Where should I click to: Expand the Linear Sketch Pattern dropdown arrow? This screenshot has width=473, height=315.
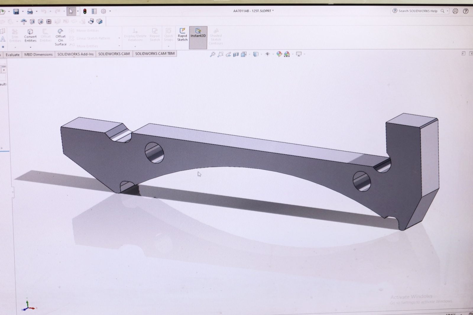[119, 38]
